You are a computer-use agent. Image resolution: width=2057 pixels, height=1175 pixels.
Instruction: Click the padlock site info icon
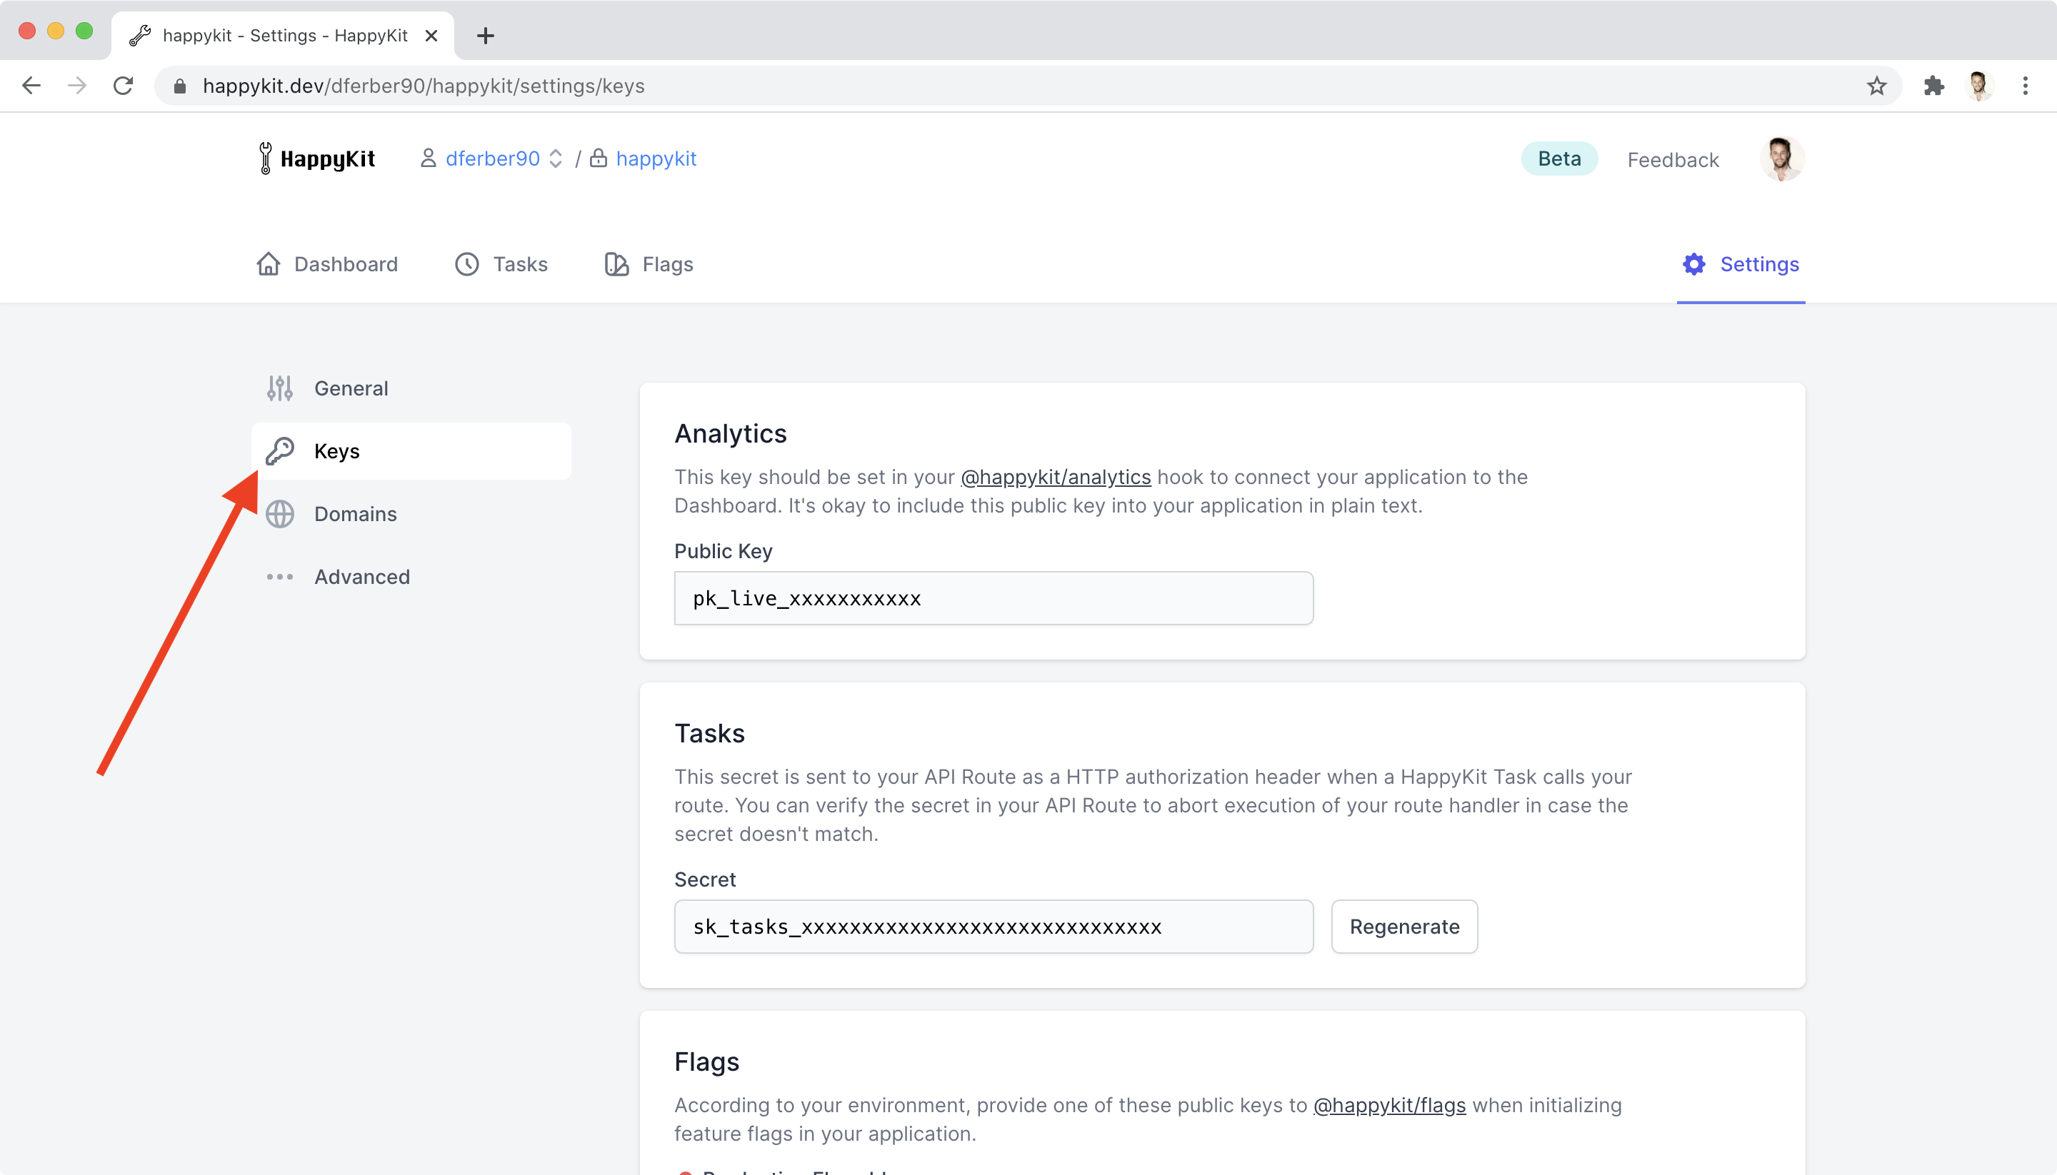[x=180, y=86]
